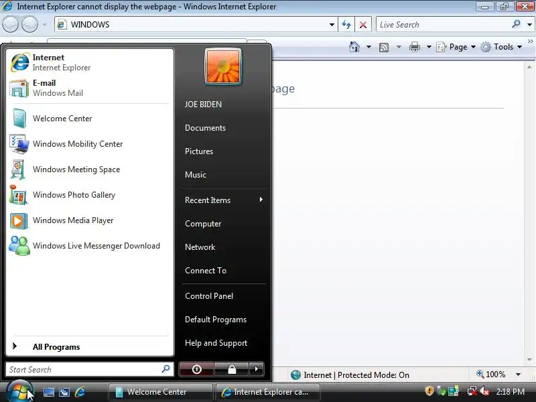Open the Page menu

tap(456, 47)
